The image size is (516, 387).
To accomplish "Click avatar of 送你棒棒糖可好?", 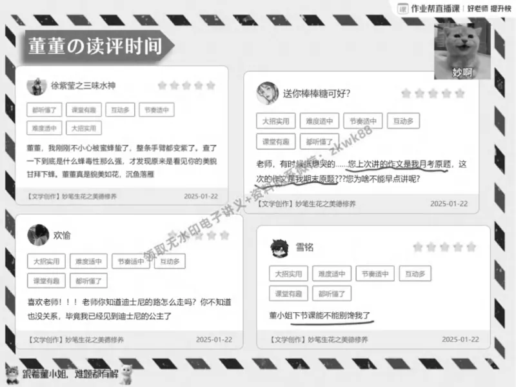I will coord(267,93).
